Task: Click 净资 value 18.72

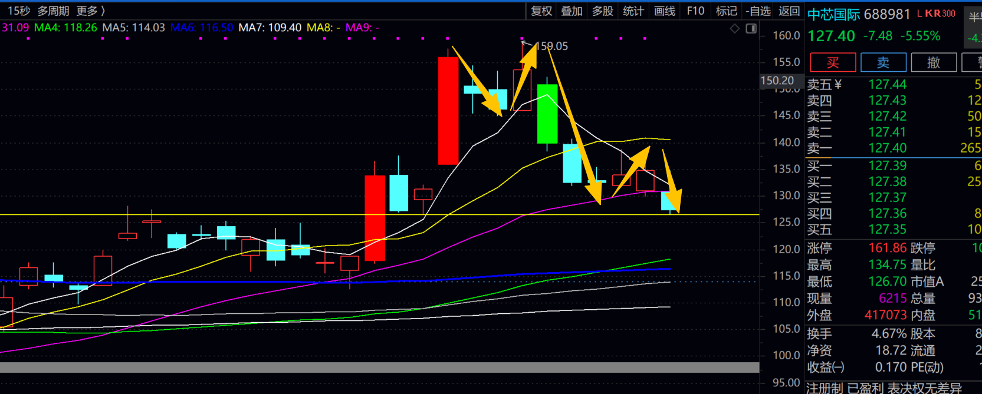Action: (891, 351)
